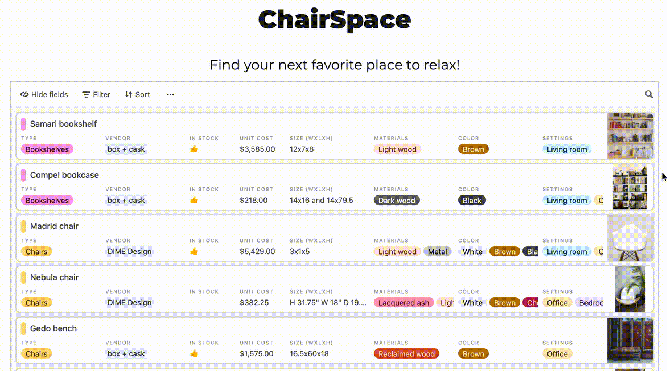The height and width of the screenshot is (371, 667).
Task: Select the Nebula chair record title
Action: (54, 277)
